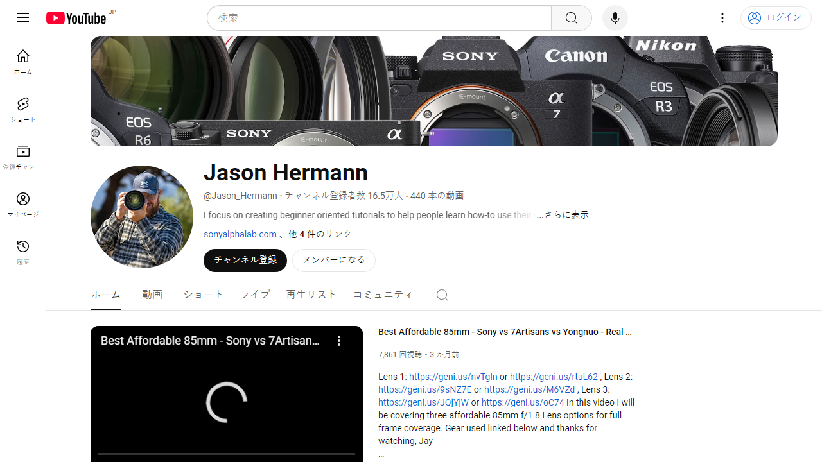Switch to the ショート channel tab
This screenshot has width=822, height=462.
(204, 295)
